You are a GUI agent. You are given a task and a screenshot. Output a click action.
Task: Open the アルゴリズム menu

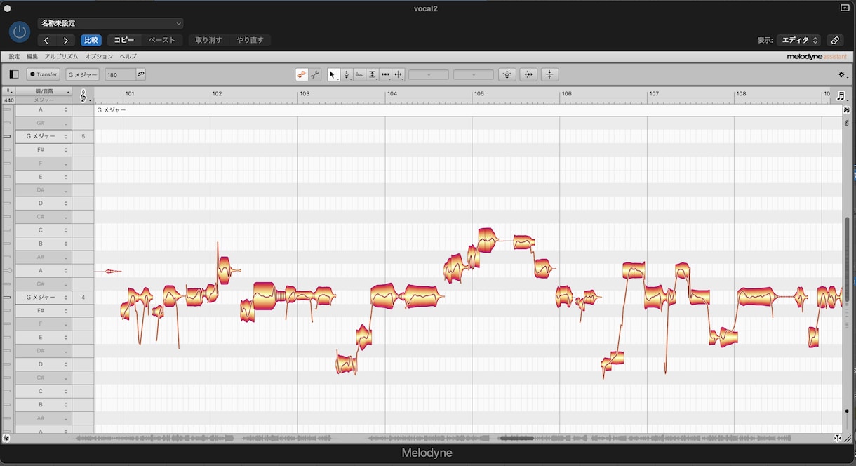coord(61,56)
